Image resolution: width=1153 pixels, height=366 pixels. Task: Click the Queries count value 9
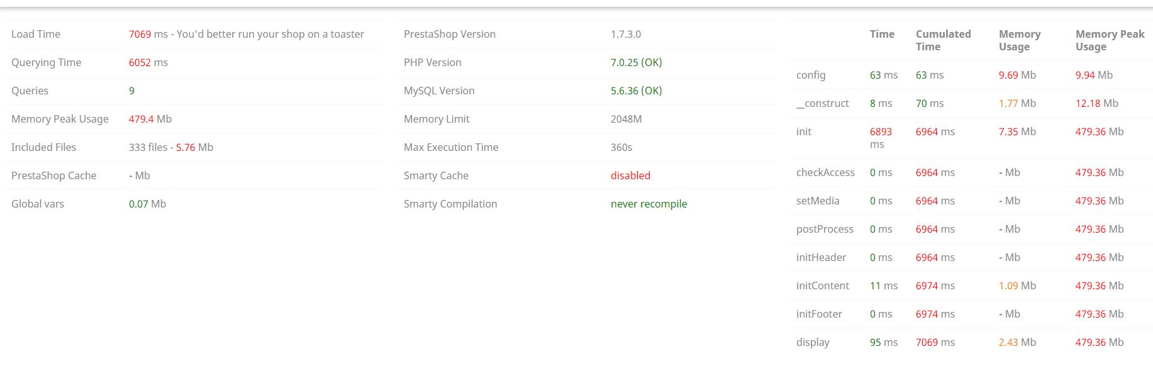point(131,91)
